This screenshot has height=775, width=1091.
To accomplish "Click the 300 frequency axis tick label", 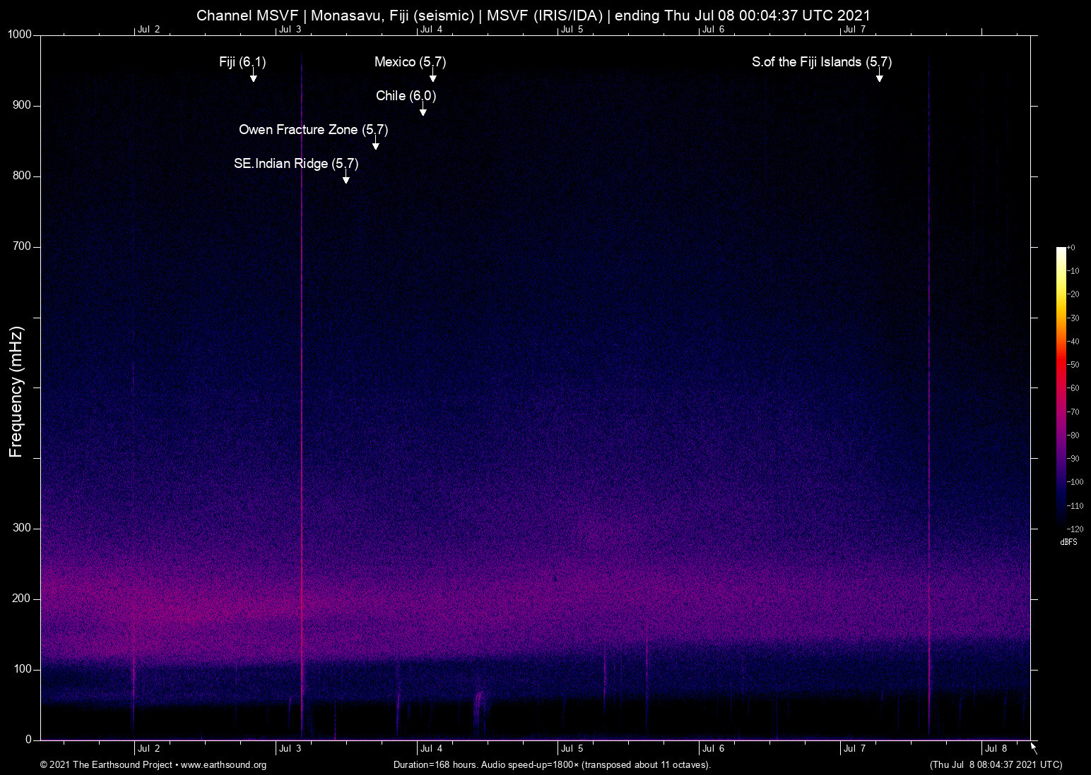I will [23, 528].
